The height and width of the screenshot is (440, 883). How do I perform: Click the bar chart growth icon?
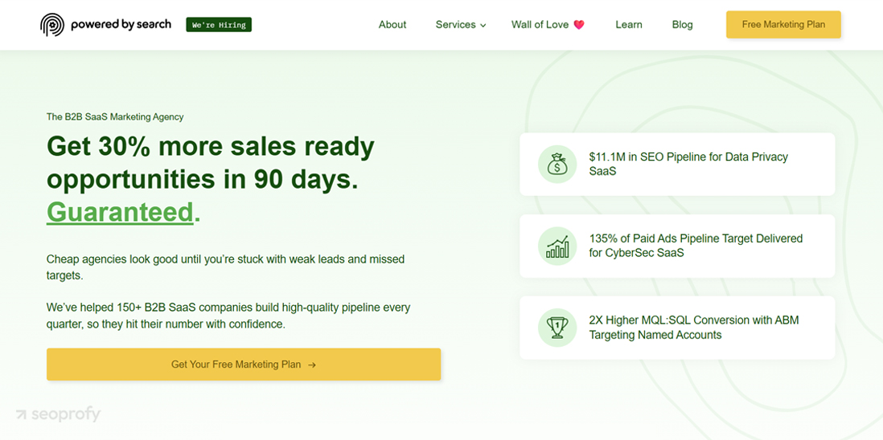[557, 246]
